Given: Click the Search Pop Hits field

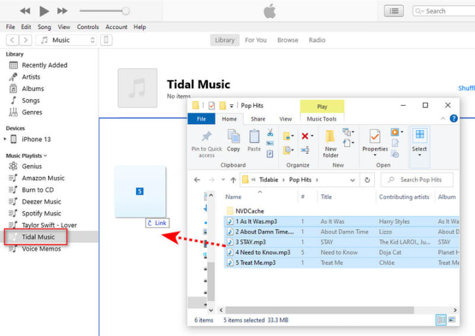Looking at the screenshot, I should tap(417, 180).
